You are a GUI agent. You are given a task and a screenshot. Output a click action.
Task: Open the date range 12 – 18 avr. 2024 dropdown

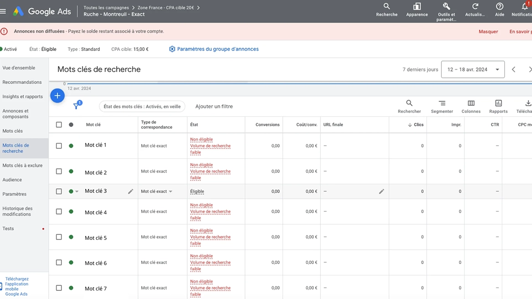tap(473, 70)
